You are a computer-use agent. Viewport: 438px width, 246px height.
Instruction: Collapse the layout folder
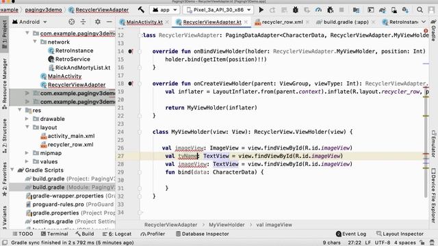[27, 127]
